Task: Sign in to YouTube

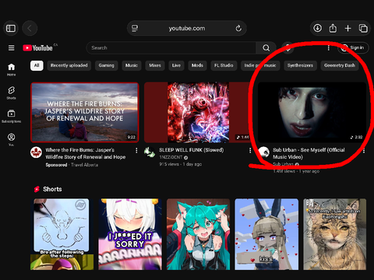Action: coord(353,48)
